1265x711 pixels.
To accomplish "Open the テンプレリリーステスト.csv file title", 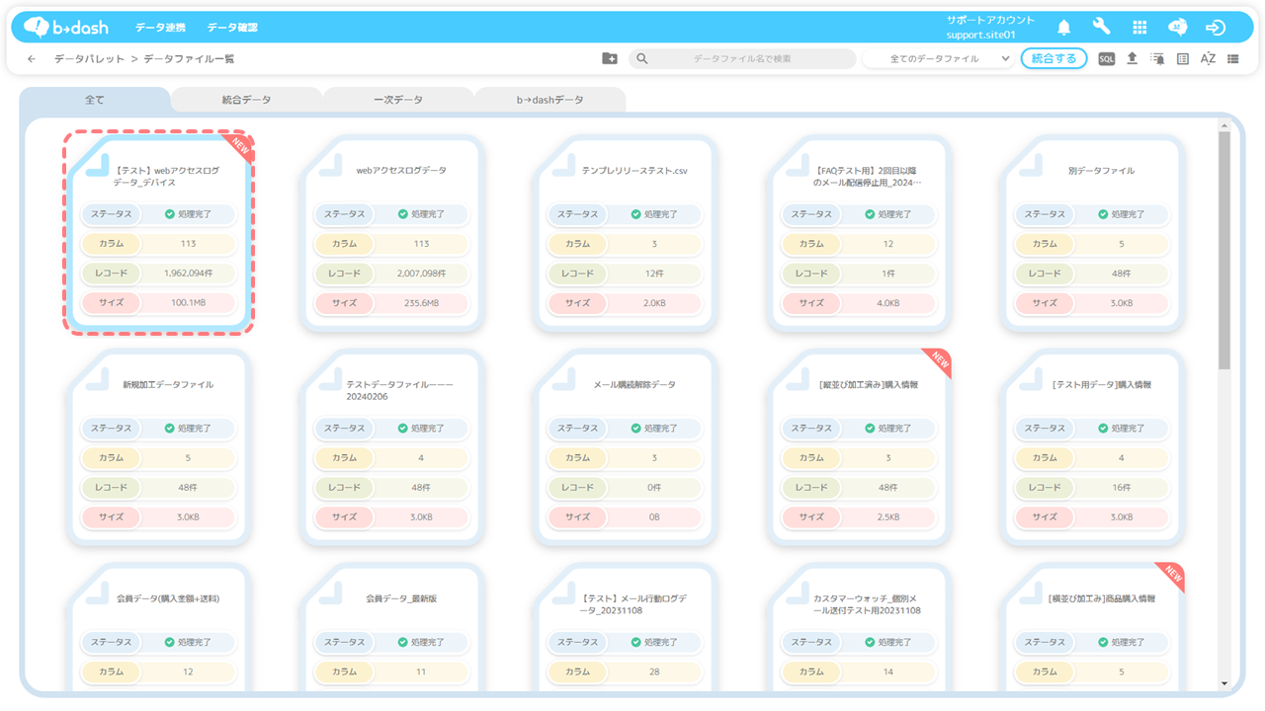I will (x=634, y=171).
